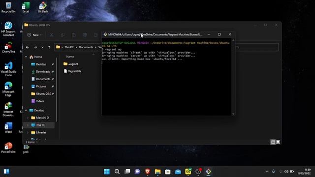315x177 pixels.
Task: Open the New dropdown in Explorer
Action: click(x=34, y=35)
